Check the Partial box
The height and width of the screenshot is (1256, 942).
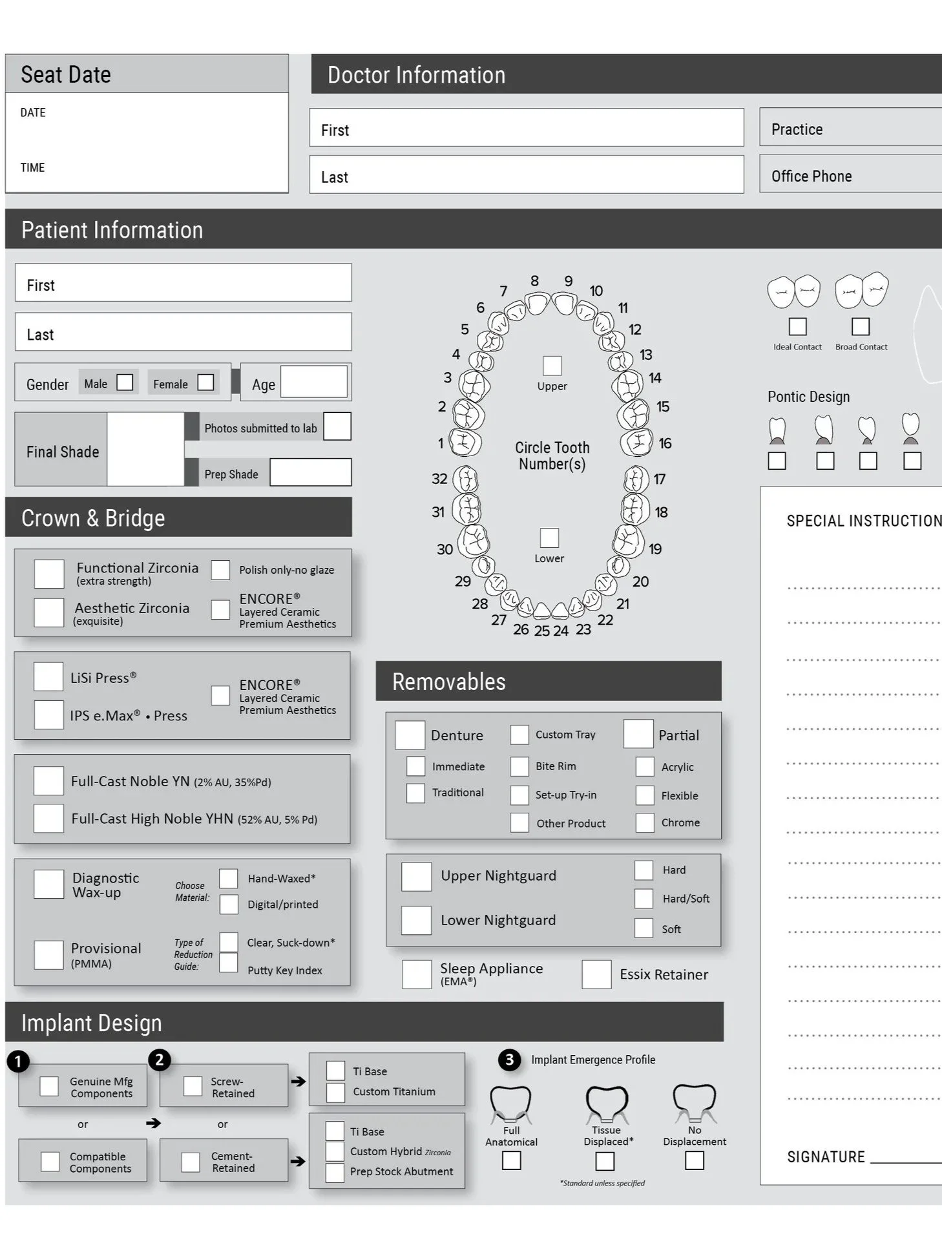coord(638,734)
